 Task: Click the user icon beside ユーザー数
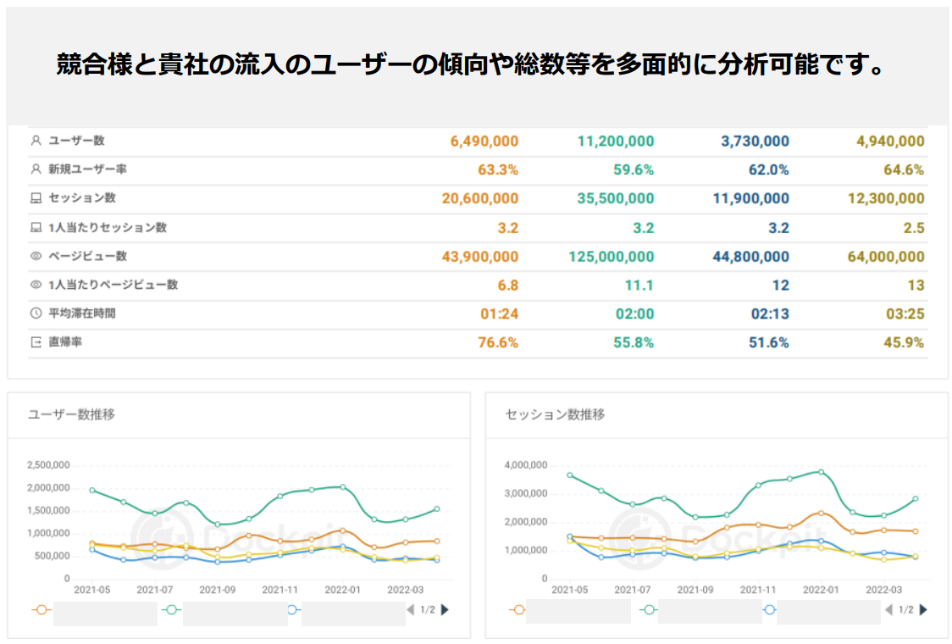coord(36,141)
